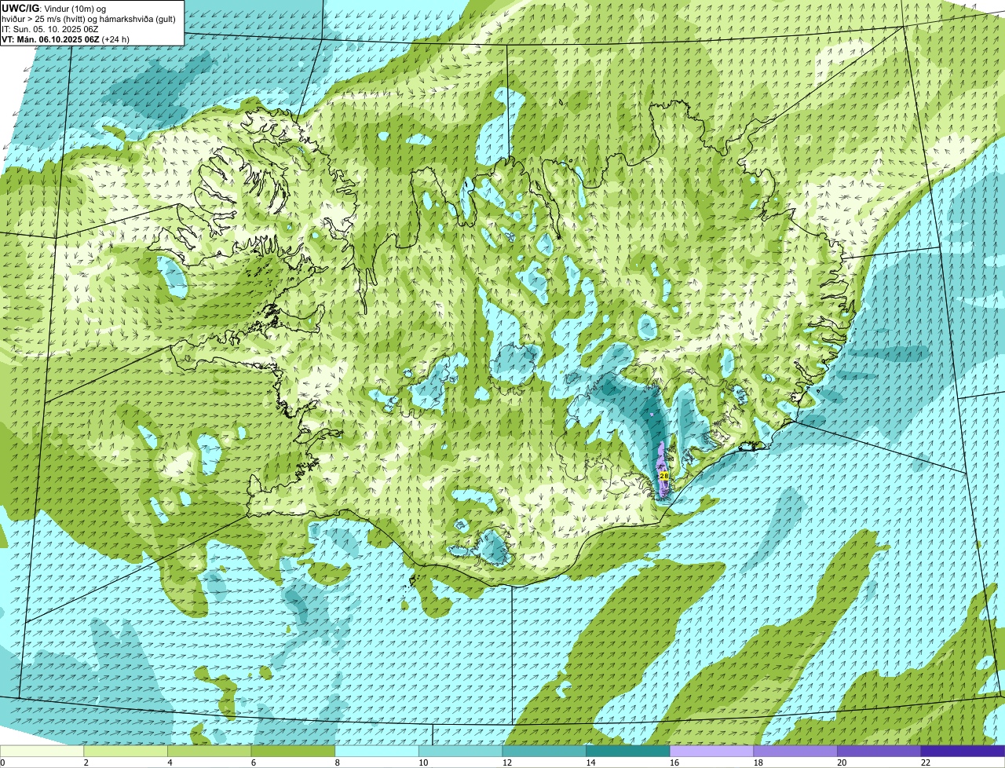Click the valid time 'VT: Mán. 06.10.2025 06Z (+24 h)'
This screenshot has height=768, width=1005.
click(x=65, y=38)
